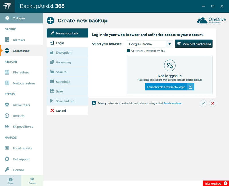This screenshot has width=229, height=186.
Task: Click the License key icon
Action: pyautogui.click(x=7, y=170)
